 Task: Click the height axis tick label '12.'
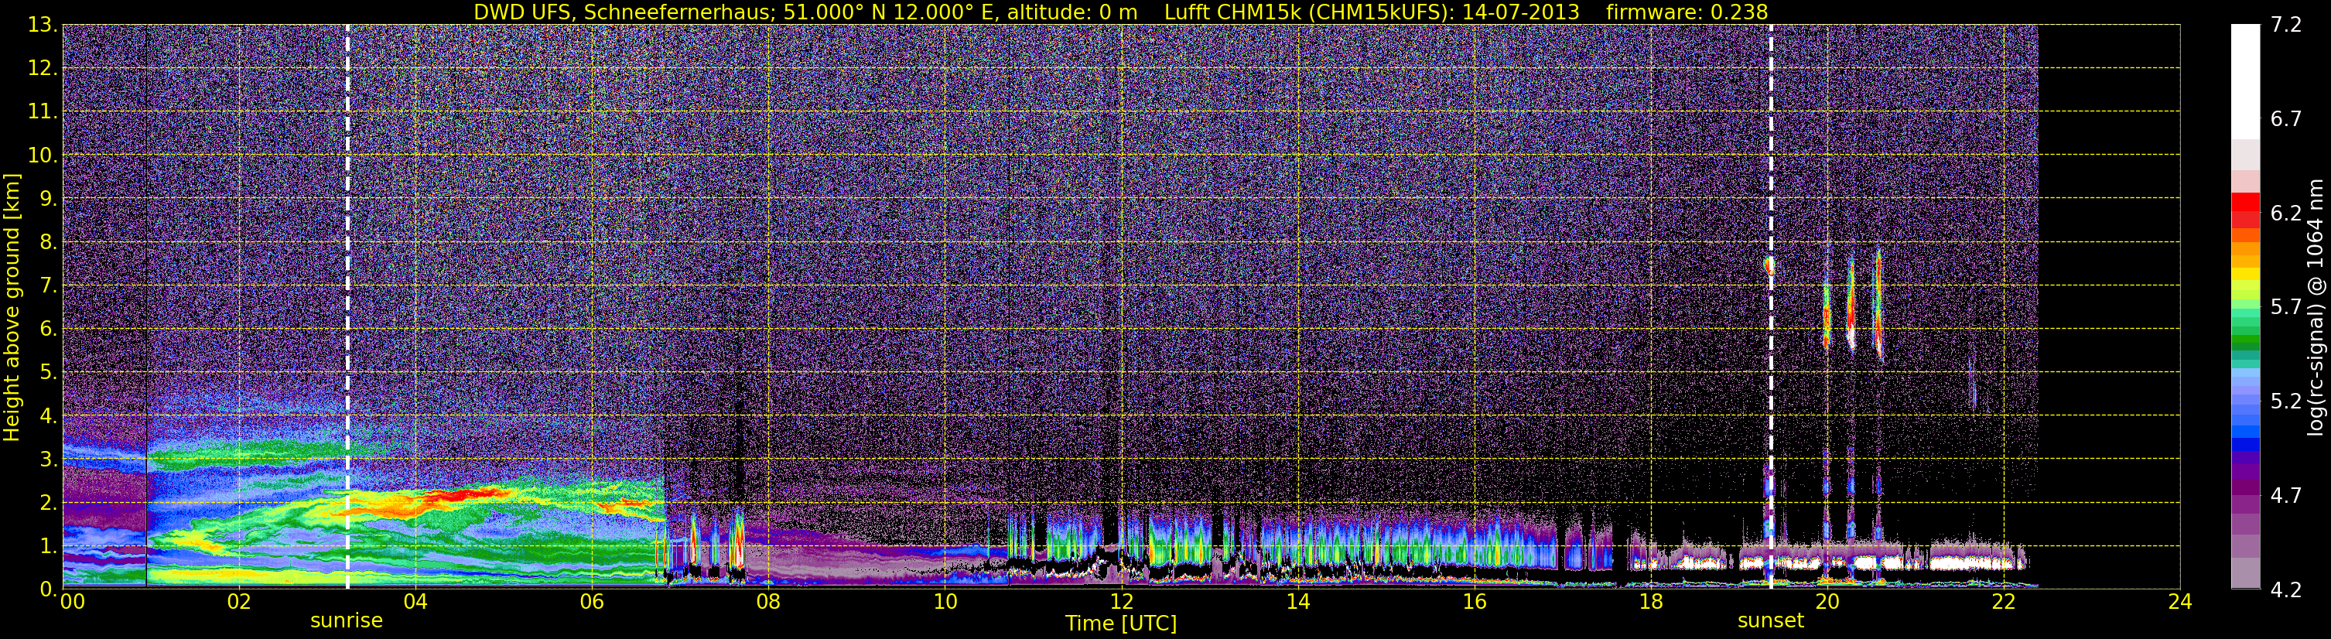point(43,69)
